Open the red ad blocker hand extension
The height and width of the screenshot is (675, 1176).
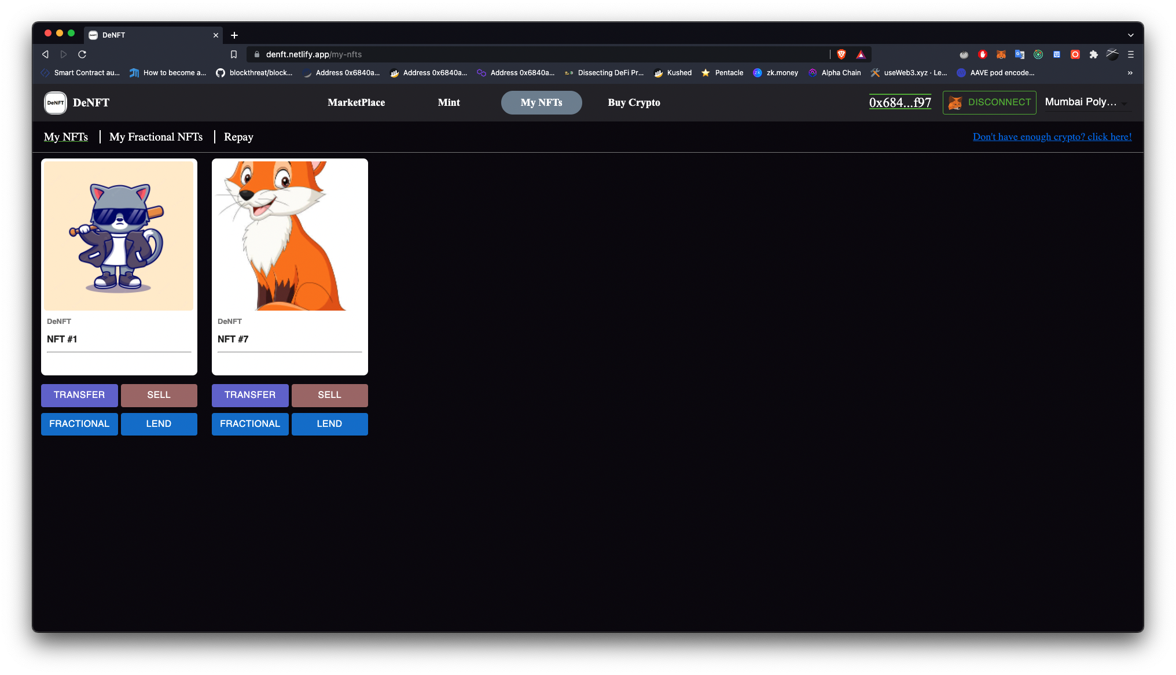982,54
